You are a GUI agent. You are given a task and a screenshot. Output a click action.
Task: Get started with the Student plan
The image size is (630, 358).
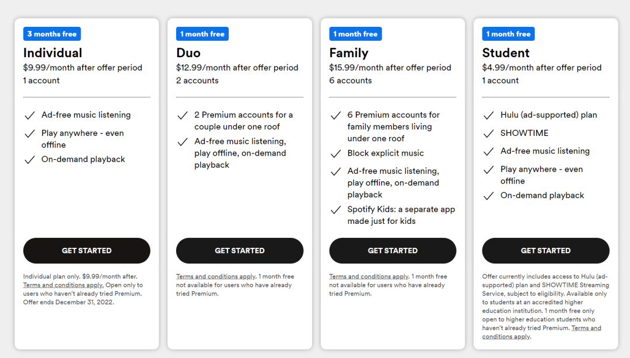tap(545, 251)
